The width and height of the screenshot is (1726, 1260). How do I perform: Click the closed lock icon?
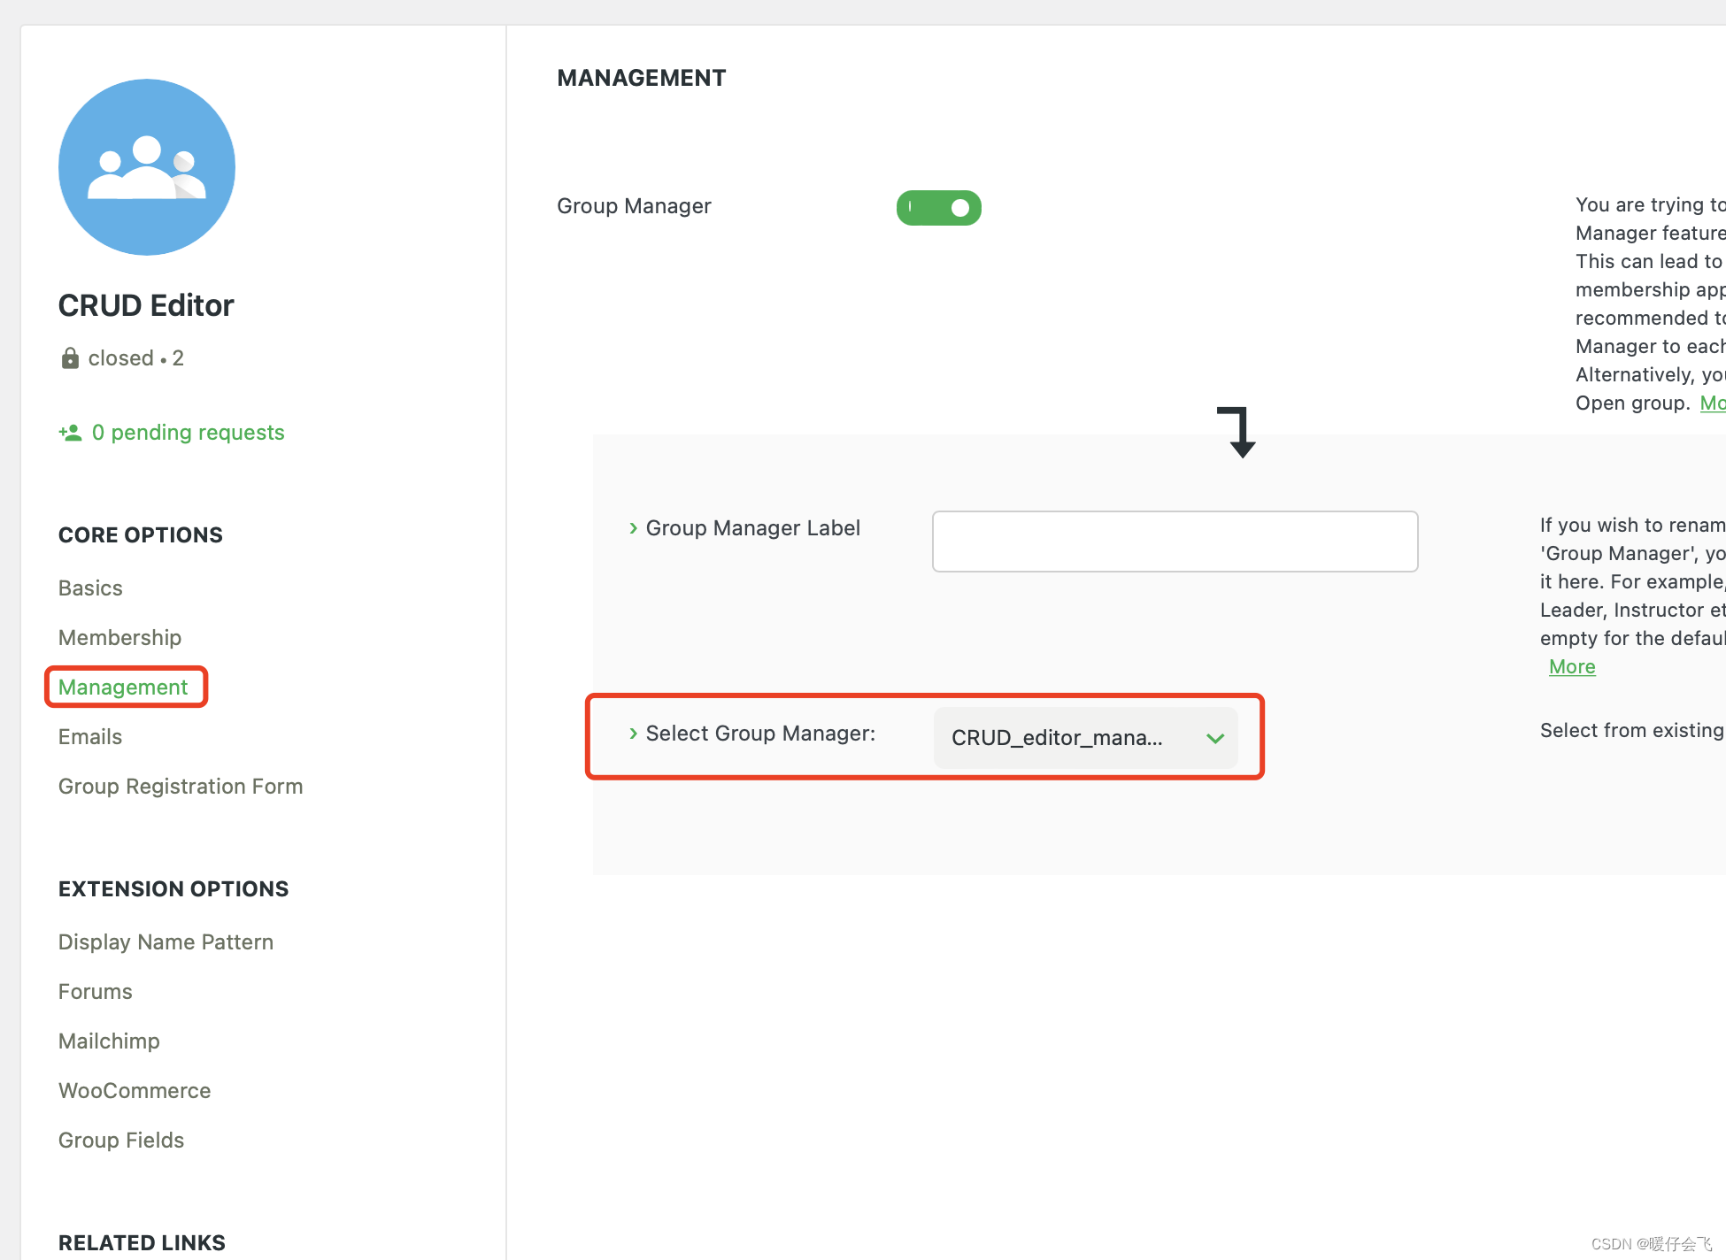(70, 358)
